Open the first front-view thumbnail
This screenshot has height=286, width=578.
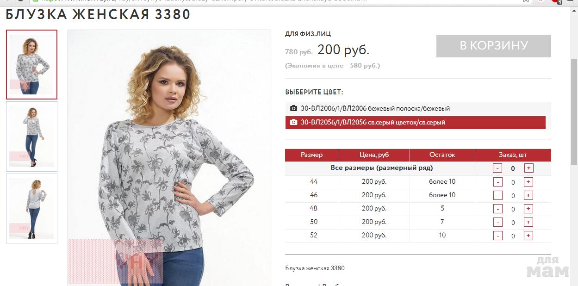point(31,65)
